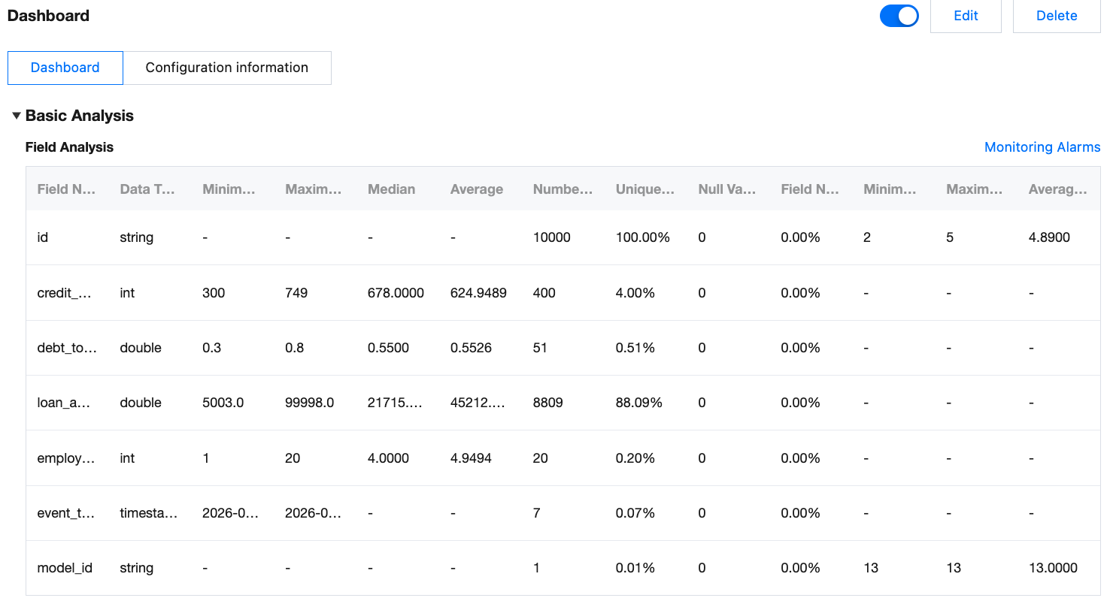Click the Null Value column header
This screenshot has width=1110, height=604.
click(x=726, y=189)
